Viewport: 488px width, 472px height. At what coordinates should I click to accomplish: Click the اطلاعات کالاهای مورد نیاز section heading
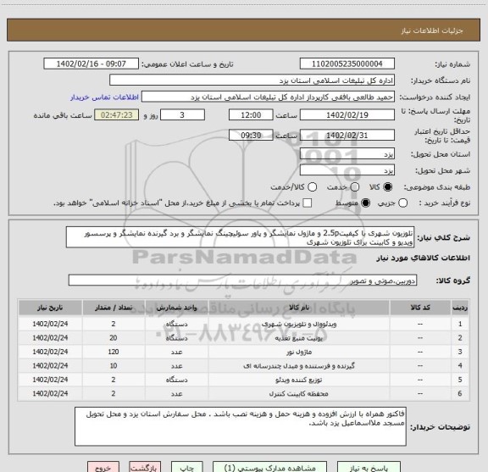point(424,258)
